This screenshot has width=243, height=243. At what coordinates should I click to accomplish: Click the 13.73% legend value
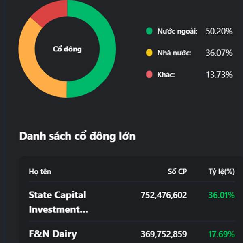219,75
